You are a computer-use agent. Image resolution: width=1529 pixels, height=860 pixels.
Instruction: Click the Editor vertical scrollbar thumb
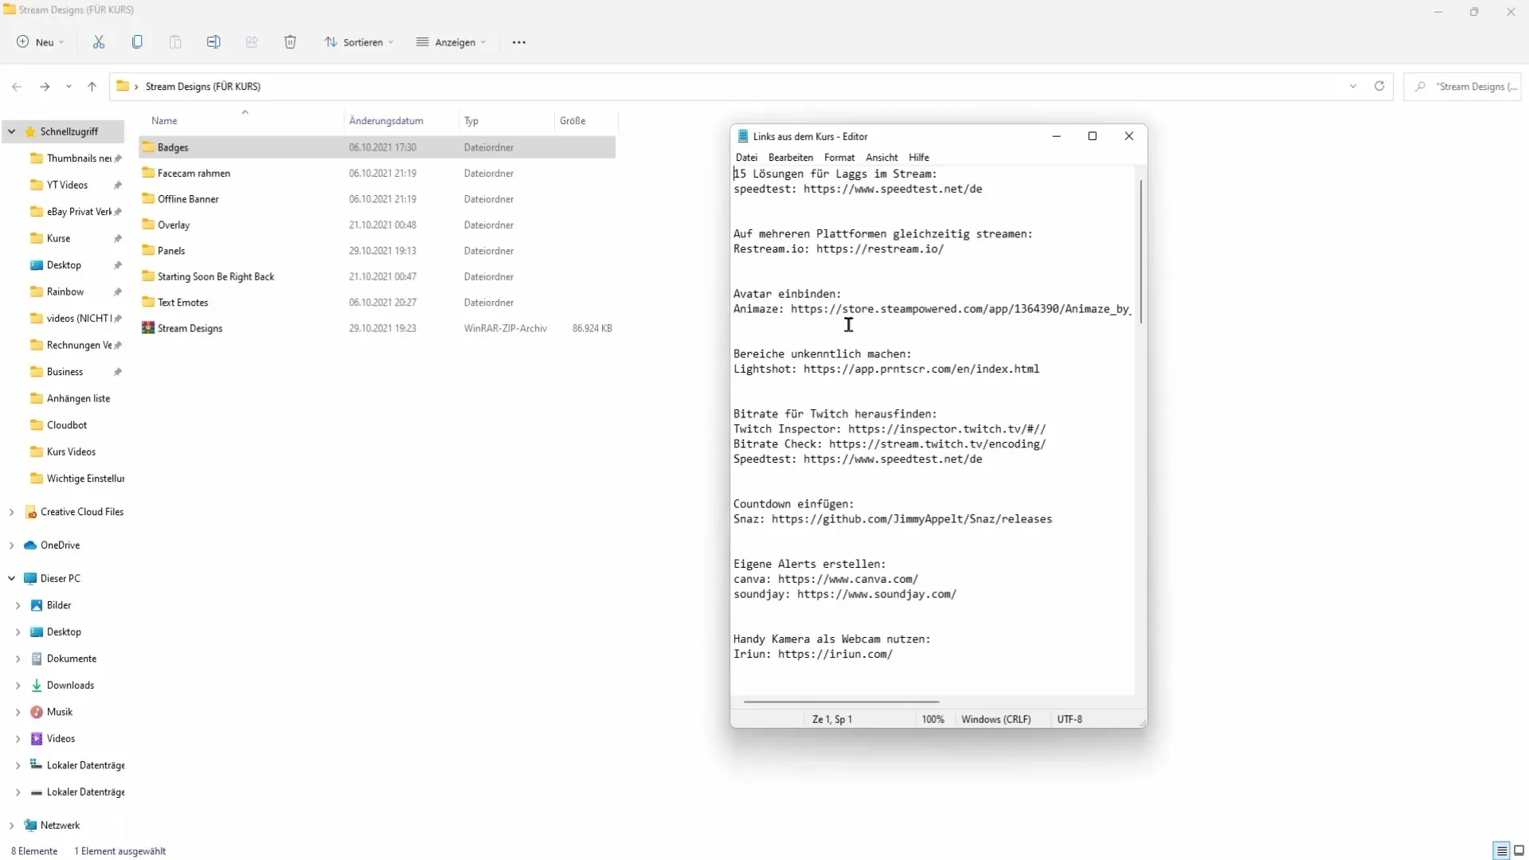pyautogui.click(x=1141, y=252)
